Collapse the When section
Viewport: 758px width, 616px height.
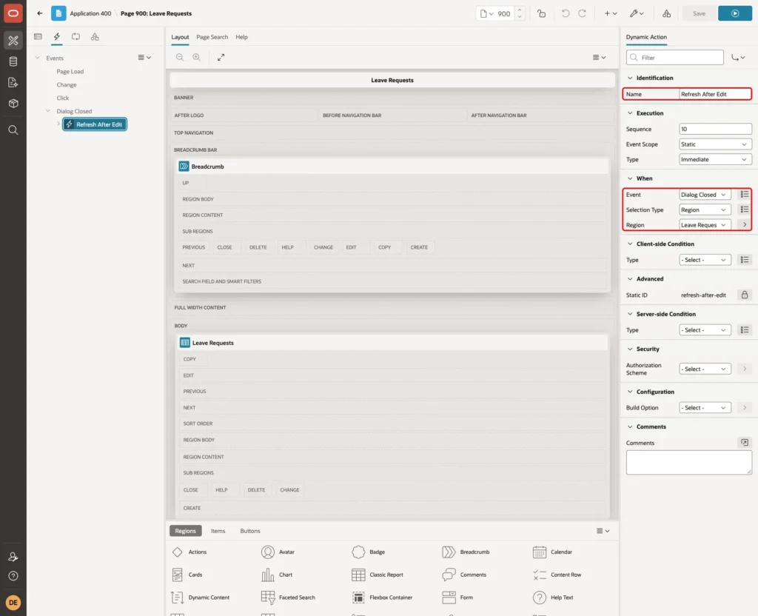click(x=630, y=178)
